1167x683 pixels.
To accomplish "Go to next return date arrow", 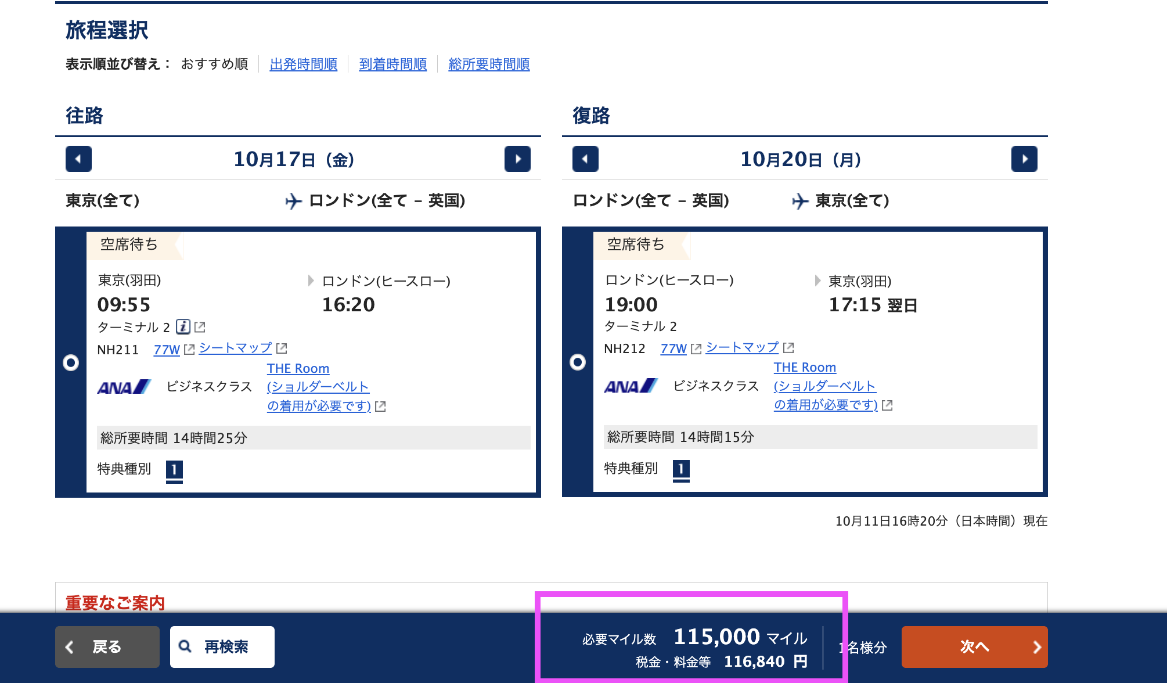I will [1024, 159].
